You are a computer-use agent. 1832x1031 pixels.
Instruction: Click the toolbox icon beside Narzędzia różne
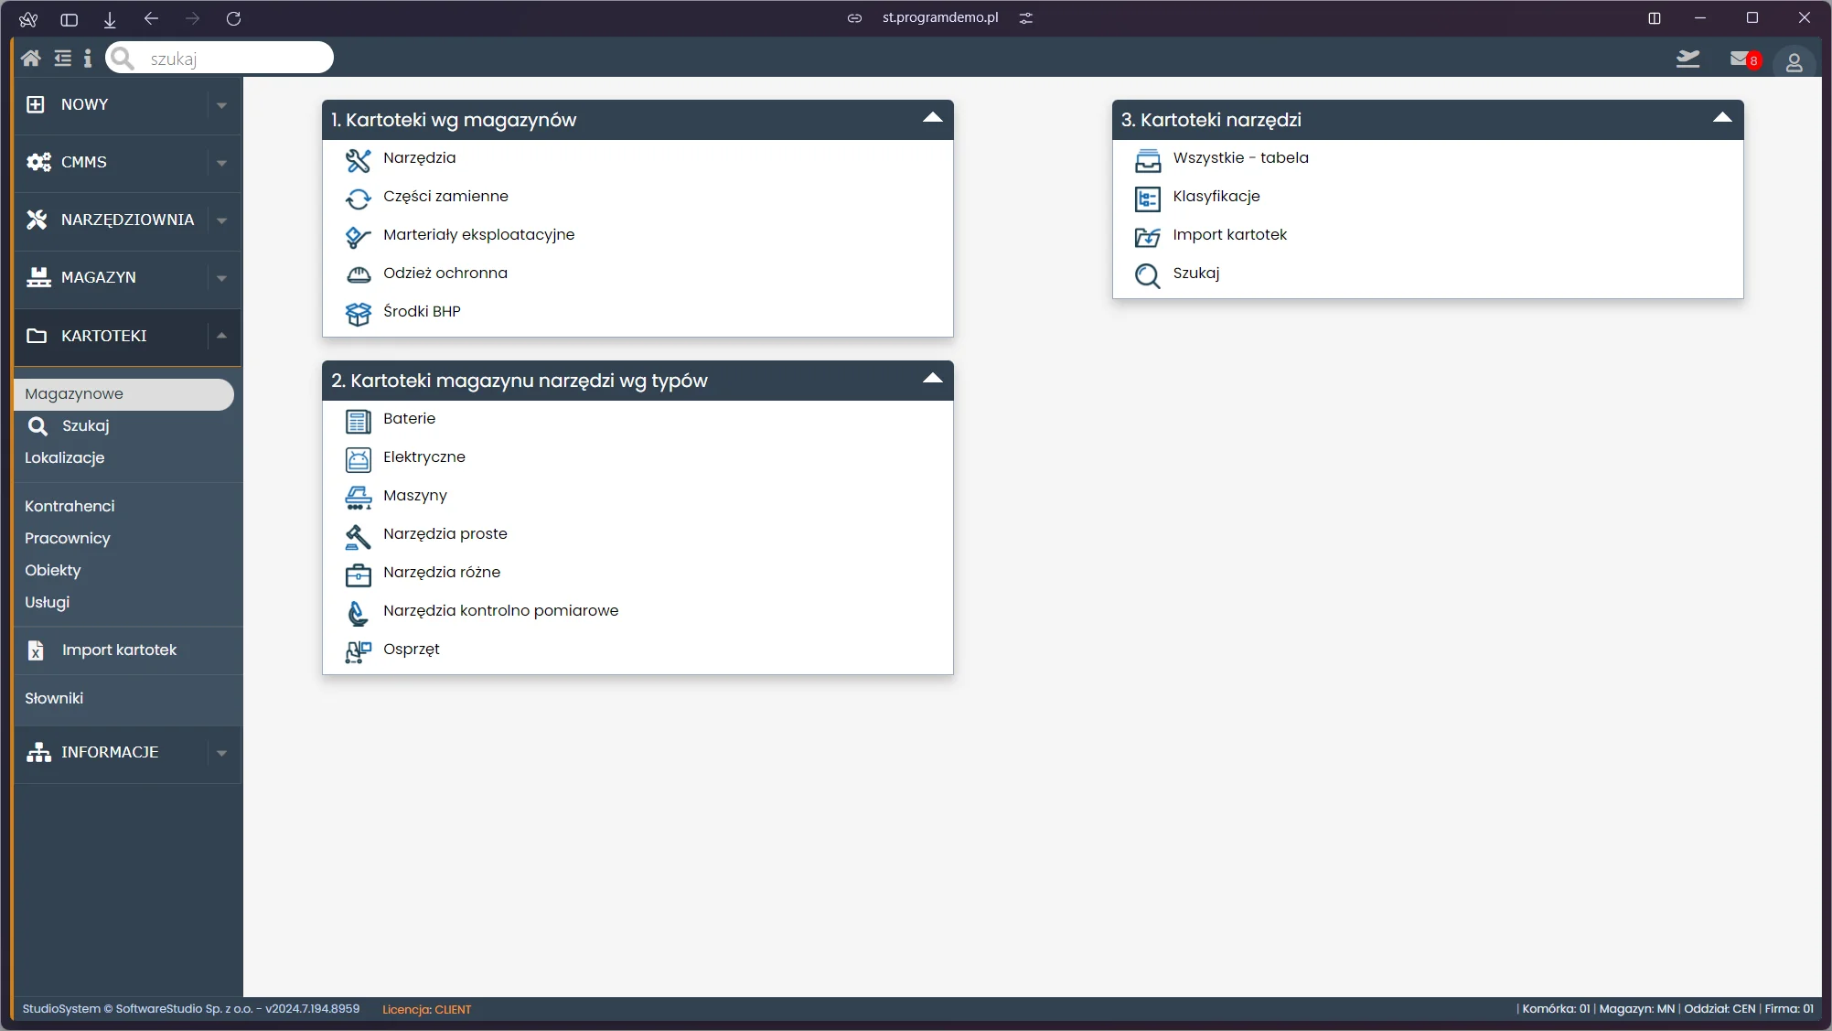click(358, 575)
